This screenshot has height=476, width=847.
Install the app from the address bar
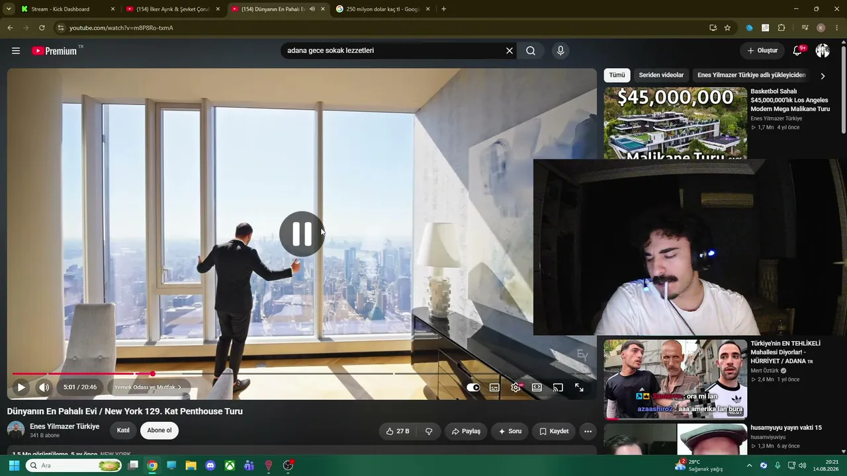click(x=713, y=28)
